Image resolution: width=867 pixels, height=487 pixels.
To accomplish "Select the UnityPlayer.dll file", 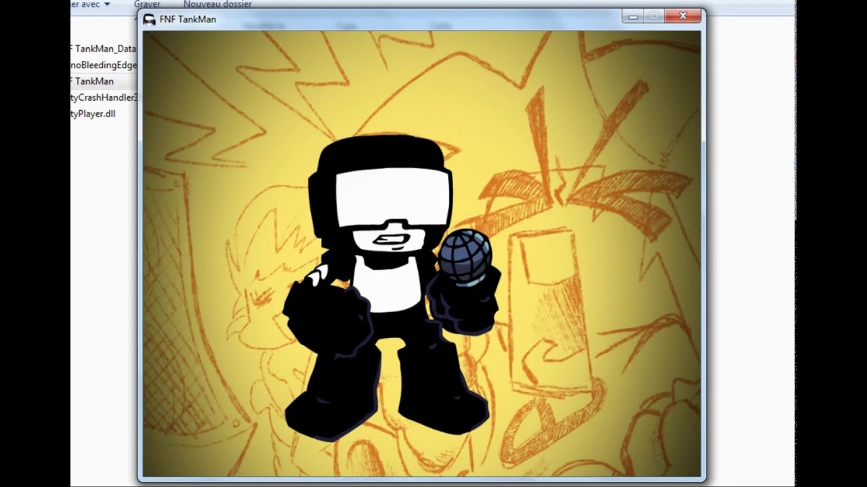I will [93, 114].
